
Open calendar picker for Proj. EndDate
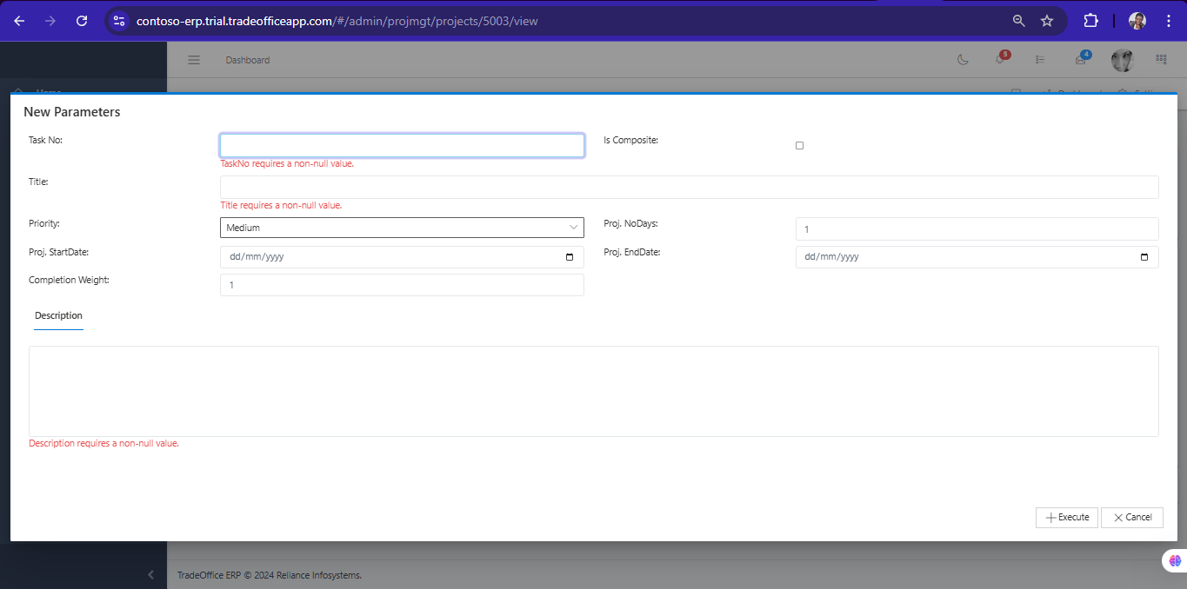tap(1144, 257)
